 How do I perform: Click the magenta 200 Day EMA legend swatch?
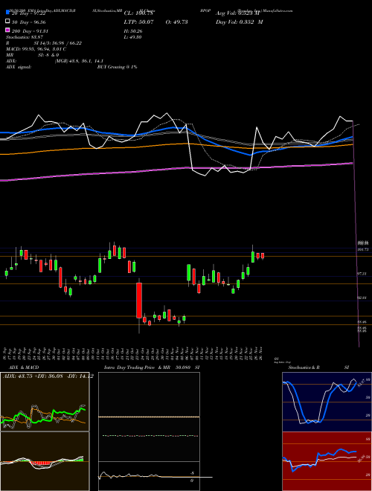7,30
